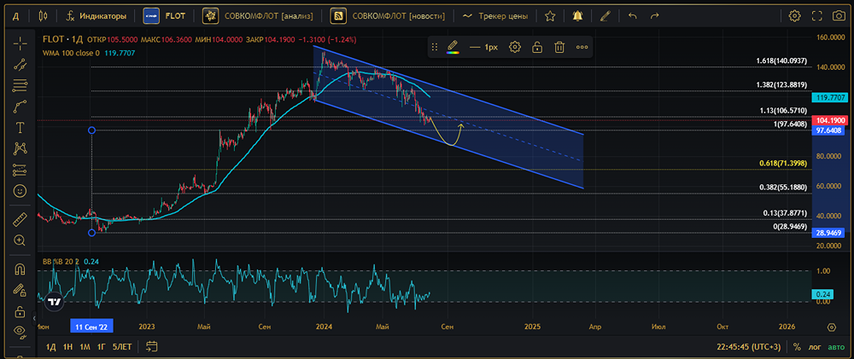Change line color with pencil swatch
Viewport: 854px width, 359px height.
click(452, 47)
